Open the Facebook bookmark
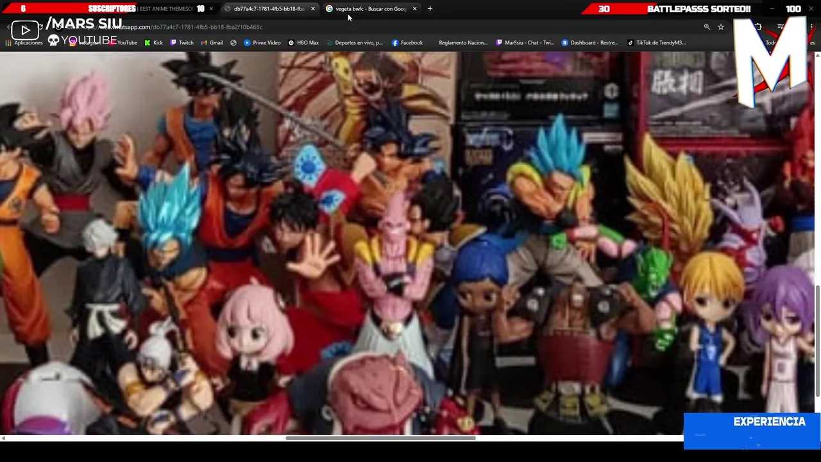 [407, 43]
